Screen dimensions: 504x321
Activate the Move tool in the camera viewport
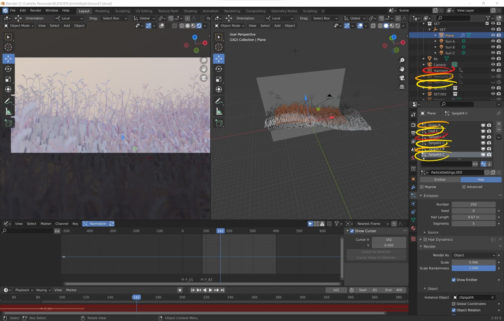[8, 59]
